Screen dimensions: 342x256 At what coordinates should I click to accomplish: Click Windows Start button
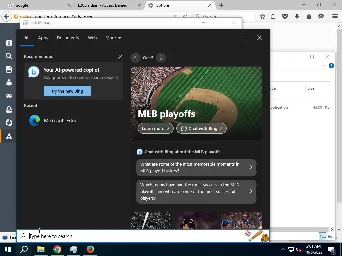[8, 249]
